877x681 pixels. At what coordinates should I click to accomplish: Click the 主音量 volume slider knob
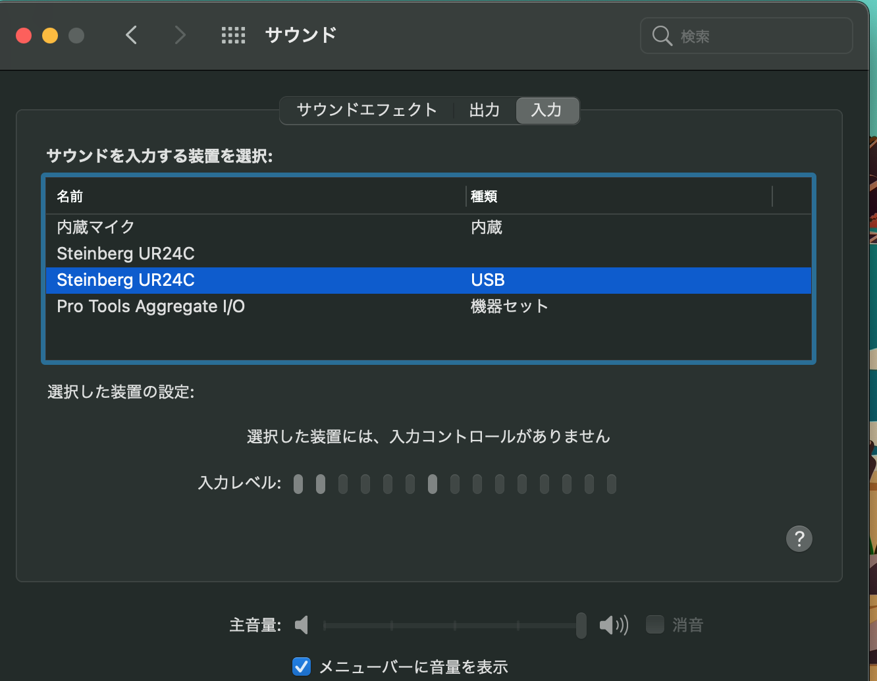pos(581,624)
